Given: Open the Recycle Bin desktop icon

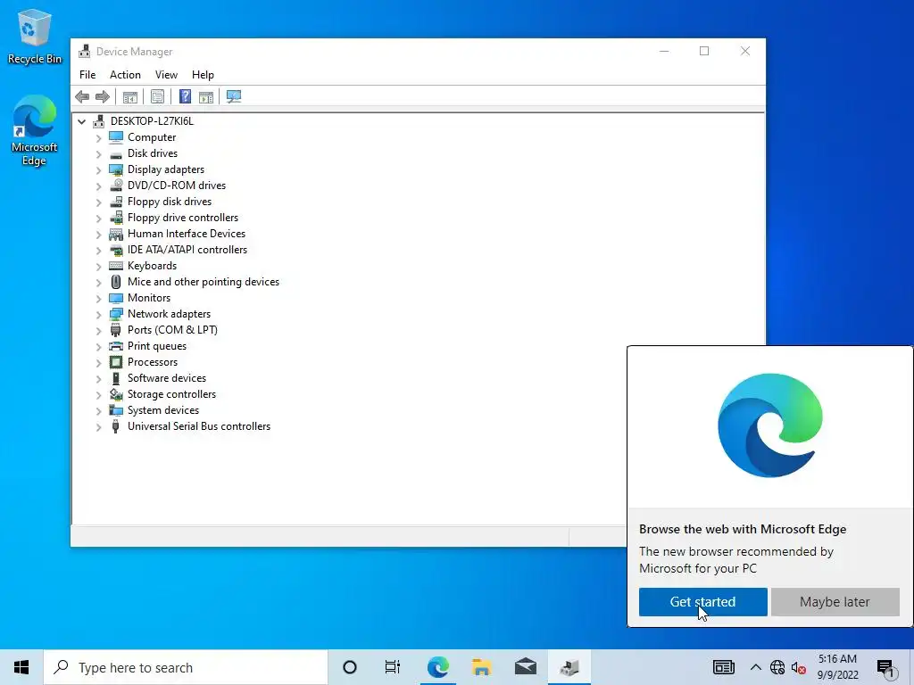Looking at the screenshot, I should (x=35, y=37).
